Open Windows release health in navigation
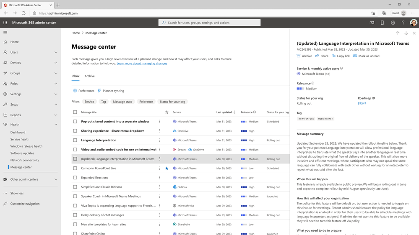419x235 pixels. [26, 146]
